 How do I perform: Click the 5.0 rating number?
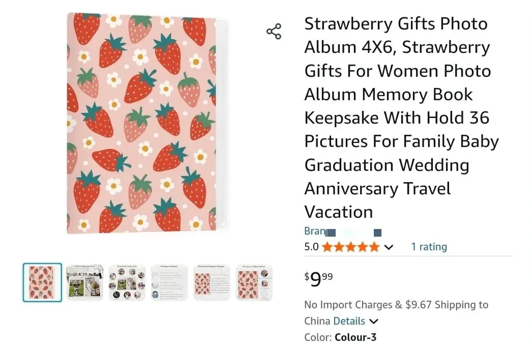tap(311, 247)
